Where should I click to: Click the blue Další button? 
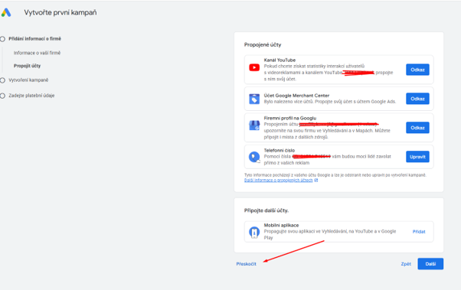coord(430,264)
